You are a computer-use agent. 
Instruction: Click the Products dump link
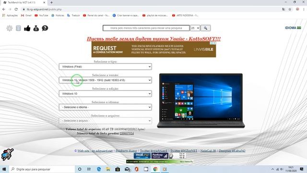[x=126, y=150]
